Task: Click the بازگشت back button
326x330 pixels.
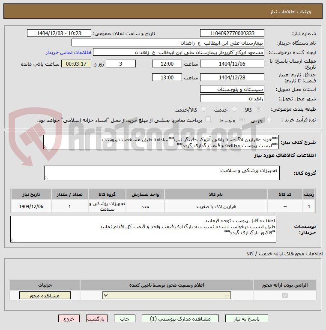Action: click(97, 318)
